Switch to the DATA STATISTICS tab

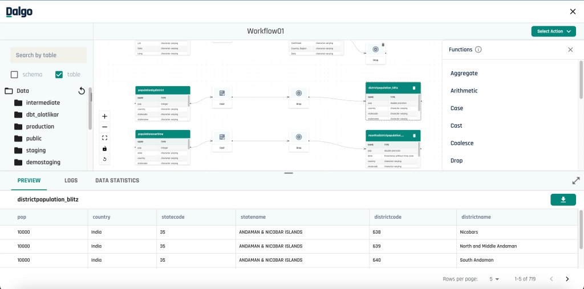tap(117, 181)
